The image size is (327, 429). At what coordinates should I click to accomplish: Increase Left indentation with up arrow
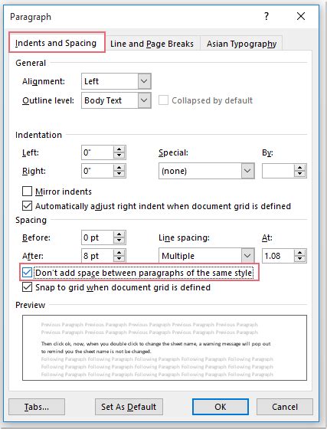point(119,149)
